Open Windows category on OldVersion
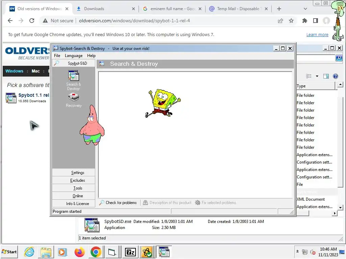The image size is (346, 259). [14, 71]
